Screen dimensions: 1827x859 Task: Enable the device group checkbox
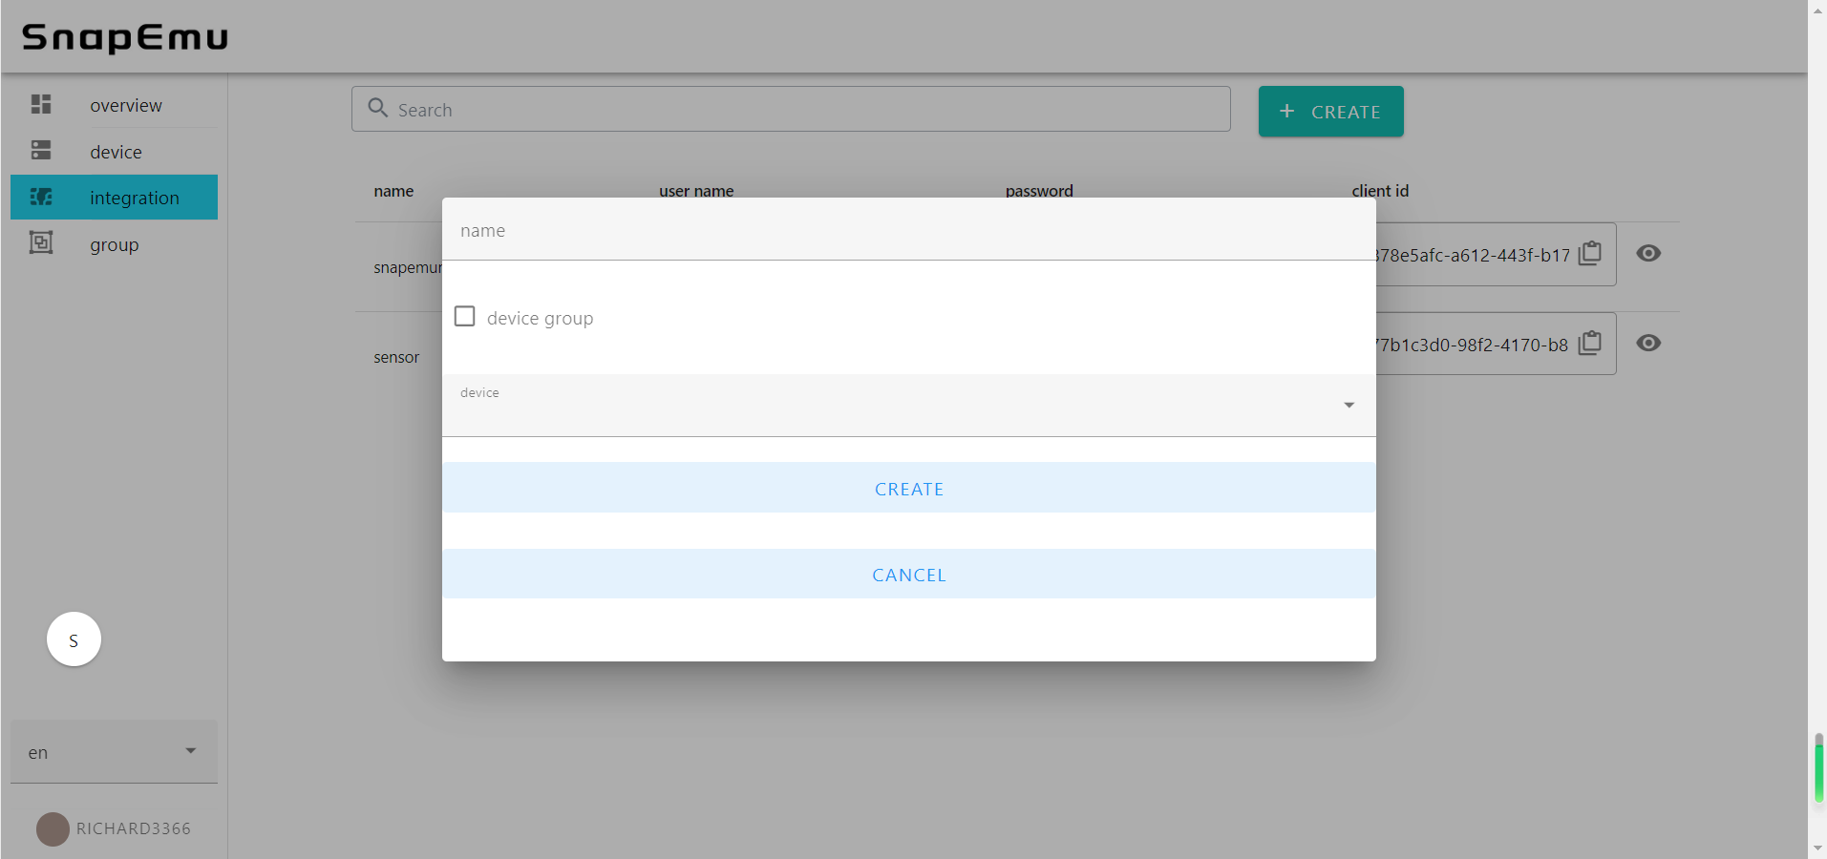click(x=465, y=317)
